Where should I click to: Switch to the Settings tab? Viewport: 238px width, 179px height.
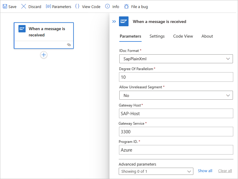point(157,36)
